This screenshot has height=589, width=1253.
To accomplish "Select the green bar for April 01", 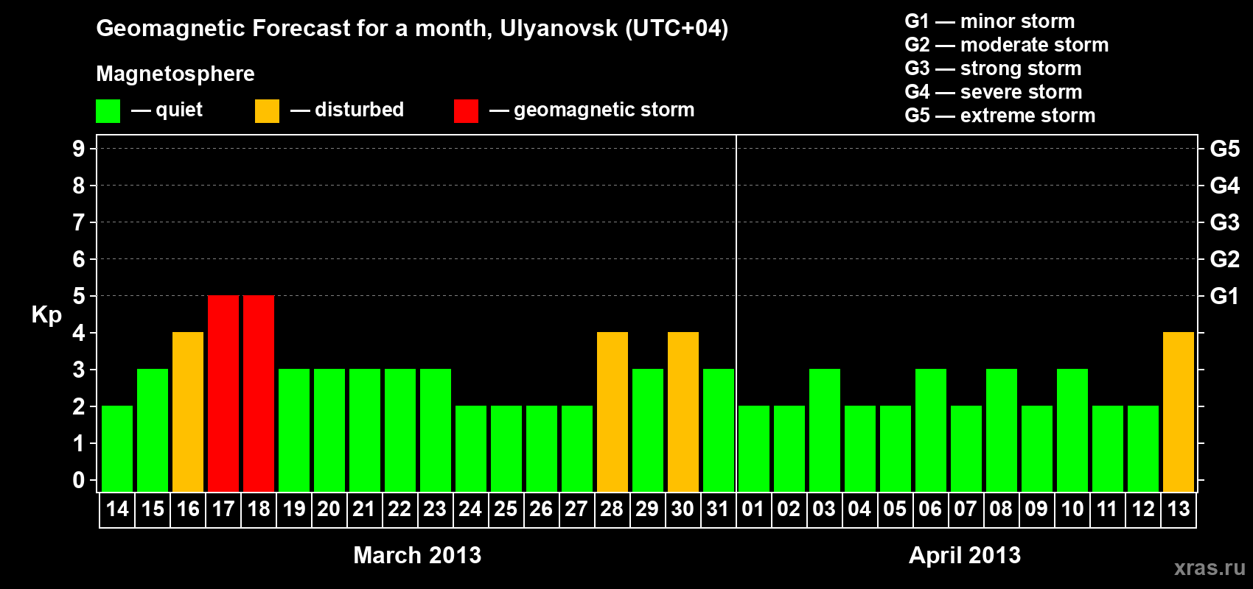I will 754,448.
